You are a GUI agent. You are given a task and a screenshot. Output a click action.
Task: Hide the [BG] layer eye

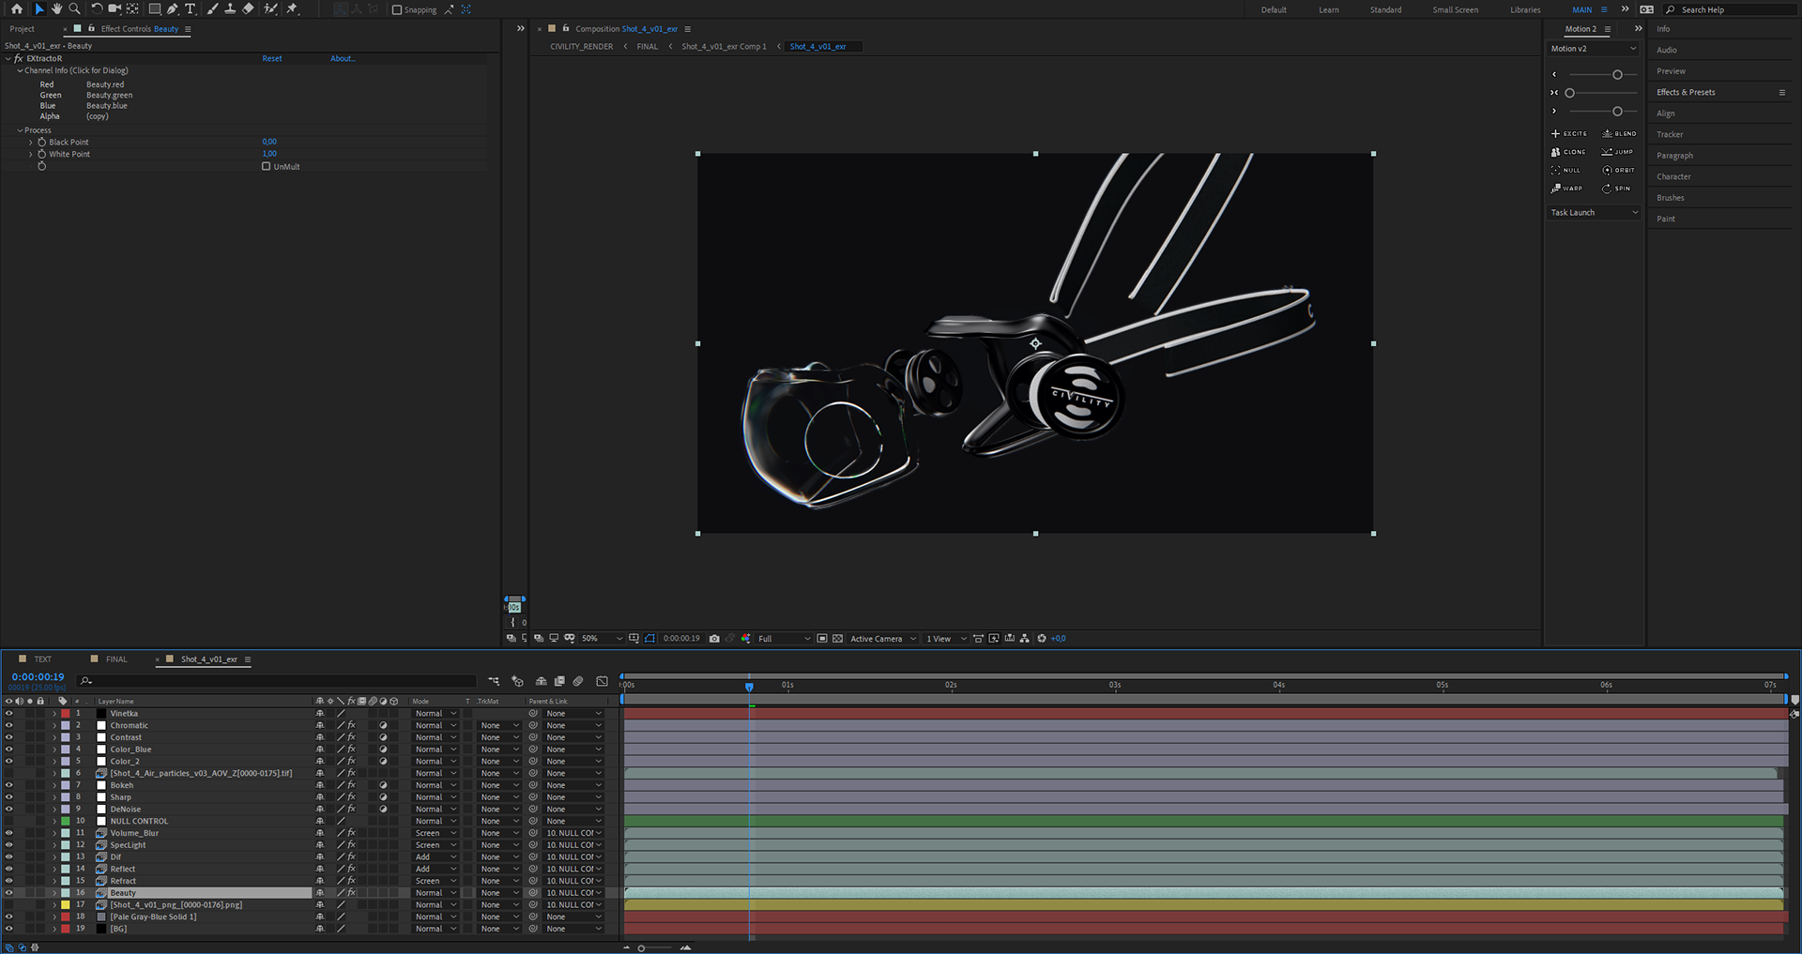point(9,929)
